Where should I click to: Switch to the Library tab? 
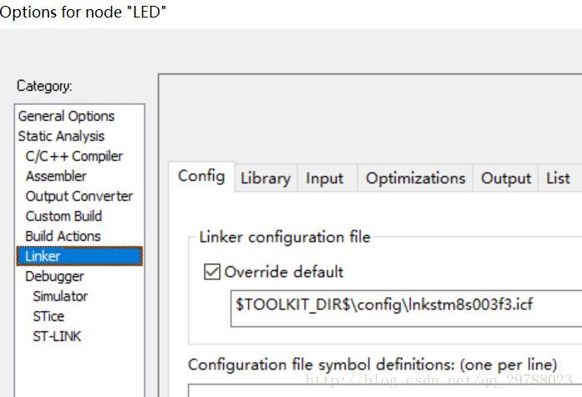point(266,178)
